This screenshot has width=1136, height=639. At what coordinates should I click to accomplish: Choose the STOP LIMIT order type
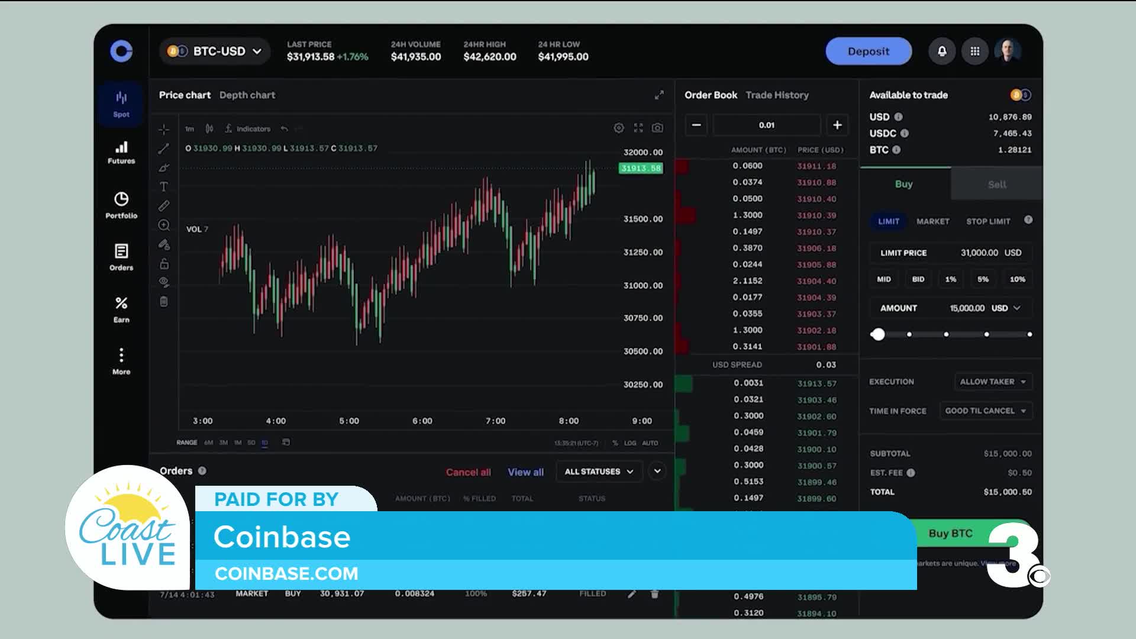point(988,221)
